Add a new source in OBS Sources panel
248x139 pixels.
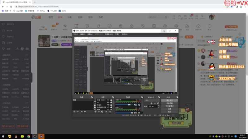[x=95, y=112]
